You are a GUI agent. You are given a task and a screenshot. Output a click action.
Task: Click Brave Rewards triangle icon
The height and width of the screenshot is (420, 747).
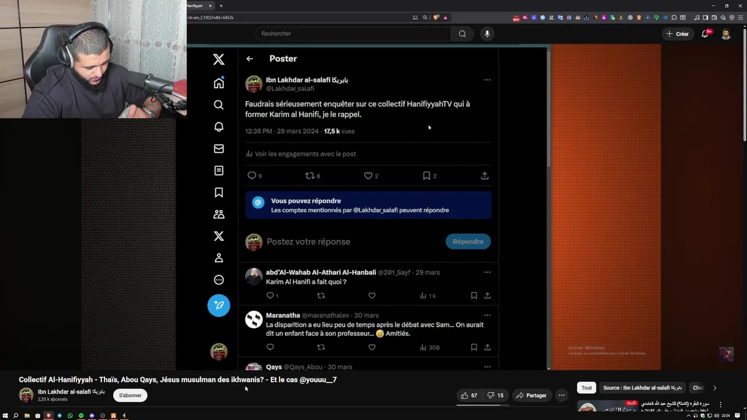[x=445, y=17]
